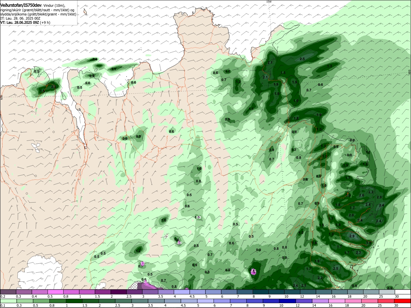Image resolution: width=411 pixels, height=308 pixels.
Task: Click the Veðurstofan/IS750dev map title
Action: tap(21, 5)
